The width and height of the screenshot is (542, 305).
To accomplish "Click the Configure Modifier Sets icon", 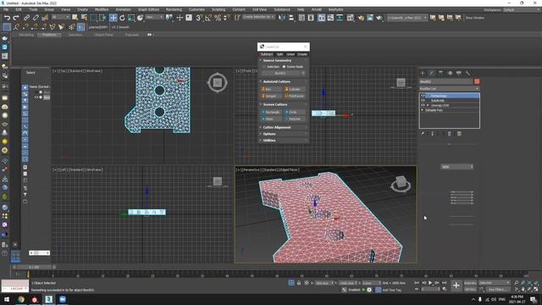I will pos(459,134).
